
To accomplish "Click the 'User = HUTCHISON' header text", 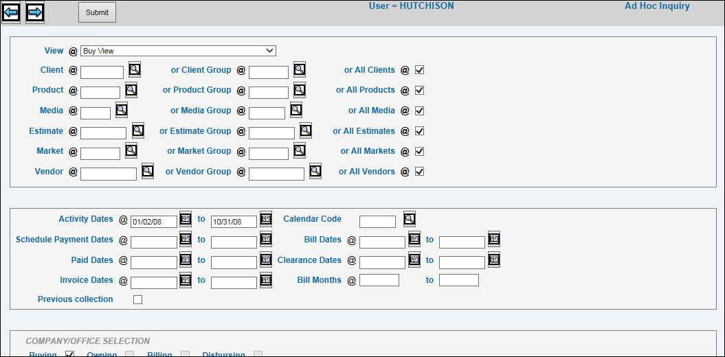I will [x=411, y=6].
